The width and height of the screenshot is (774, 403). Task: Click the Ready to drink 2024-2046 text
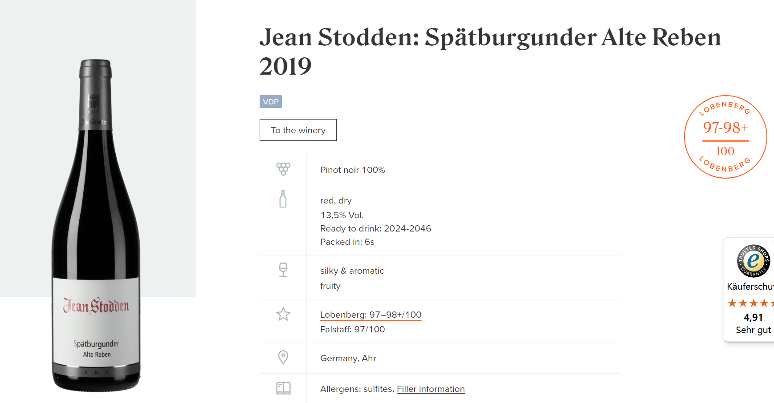(x=375, y=228)
